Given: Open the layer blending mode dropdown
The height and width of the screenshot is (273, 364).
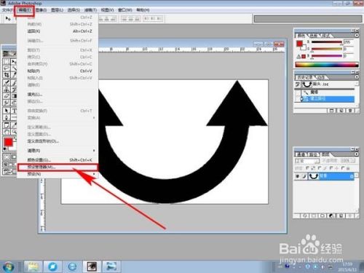Looking at the screenshot, I should [307, 161].
